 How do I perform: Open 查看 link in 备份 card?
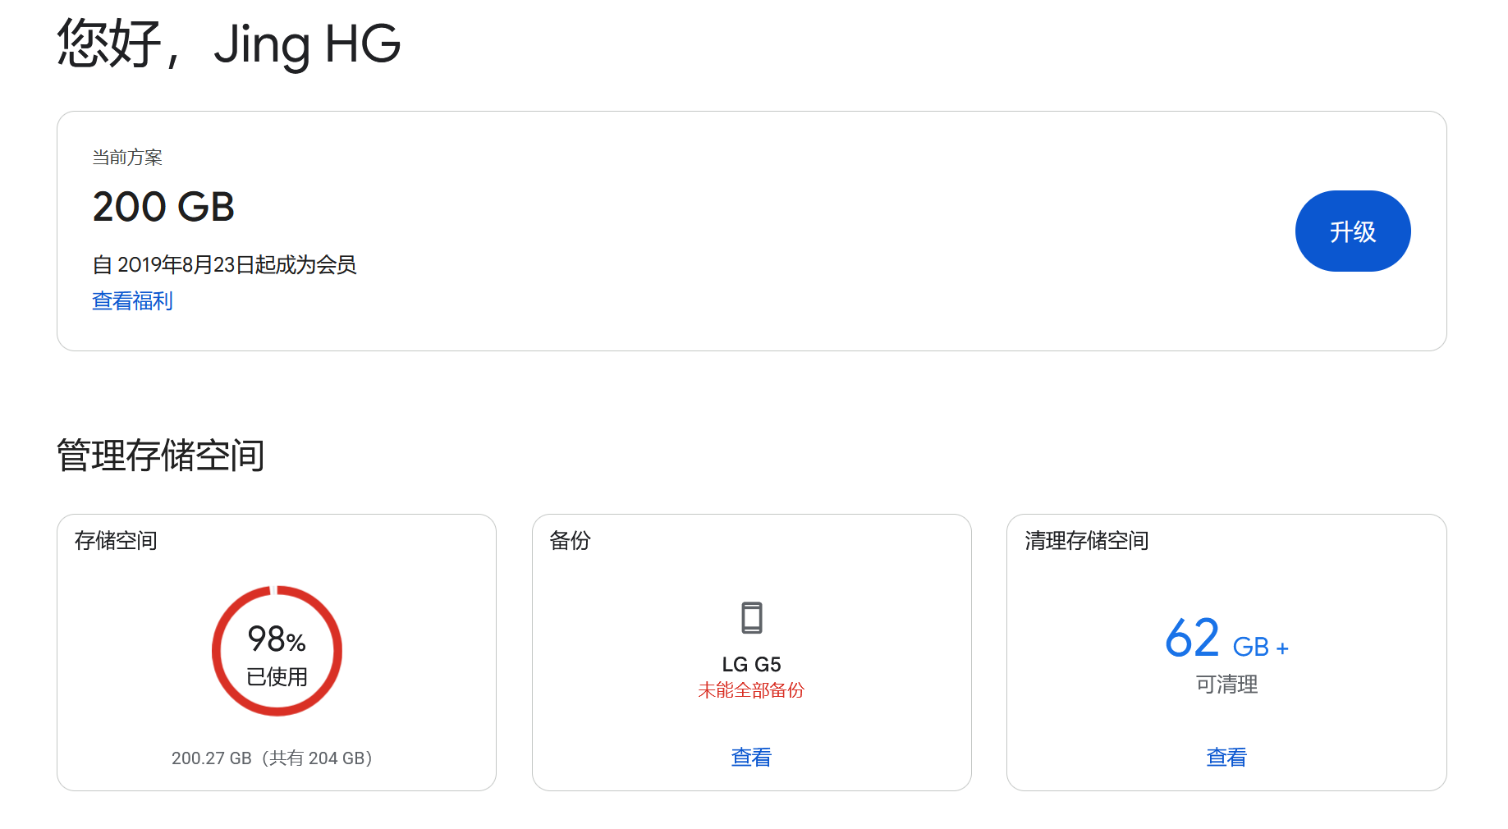point(751,757)
